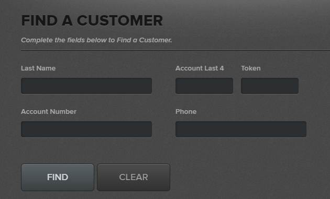Select the Account Last 4 text box
This screenshot has height=199, width=330.
click(204, 86)
